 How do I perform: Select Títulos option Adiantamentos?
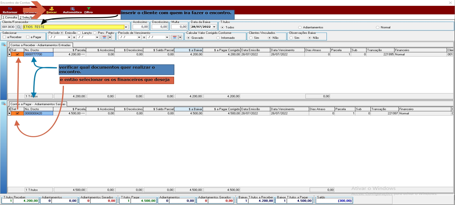tap(300, 27)
